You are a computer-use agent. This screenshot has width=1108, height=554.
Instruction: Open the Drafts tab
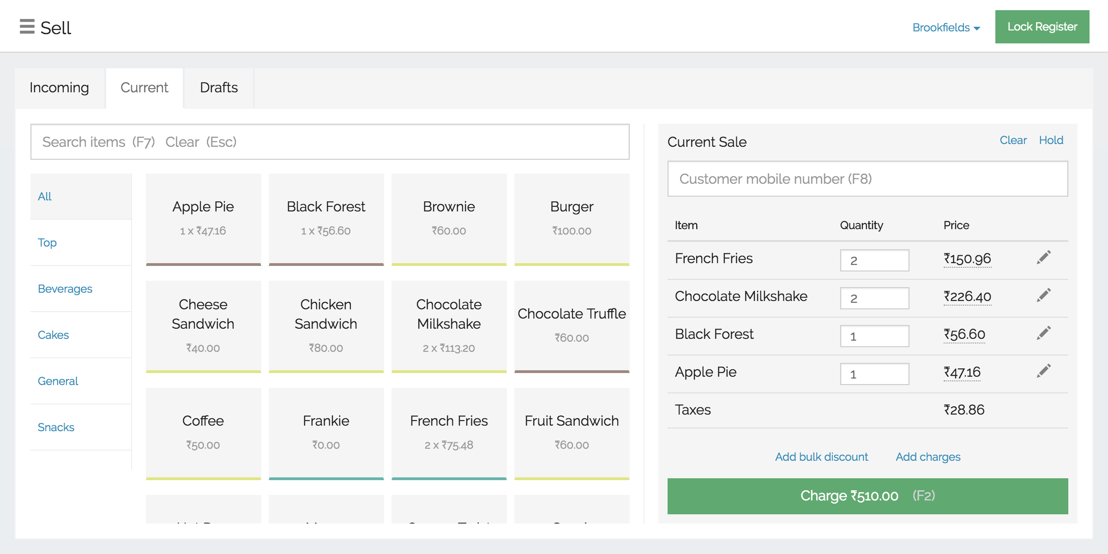click(x=219, y=88)
